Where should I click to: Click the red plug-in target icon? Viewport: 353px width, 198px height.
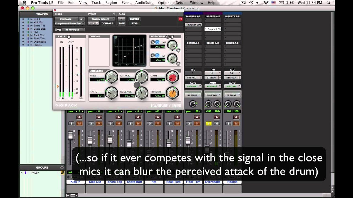click(181, 19)
